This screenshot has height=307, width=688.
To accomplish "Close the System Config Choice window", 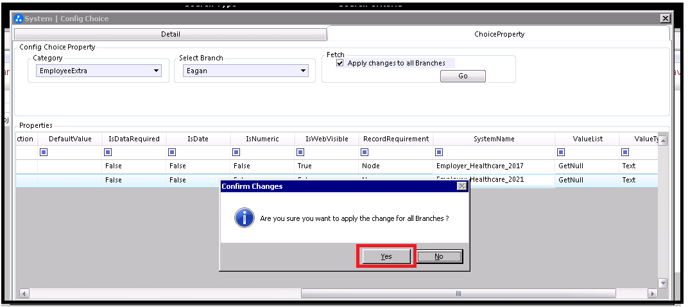I will pos(665,19).
